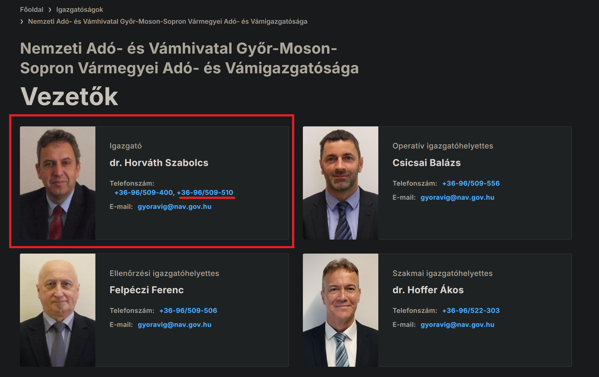Click the Vezetők heading

69,96
